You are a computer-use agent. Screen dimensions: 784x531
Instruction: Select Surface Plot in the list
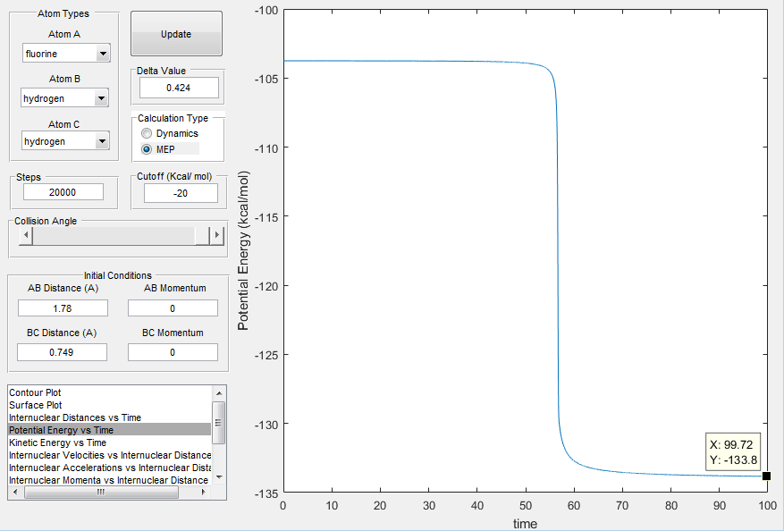click(36, 405)
